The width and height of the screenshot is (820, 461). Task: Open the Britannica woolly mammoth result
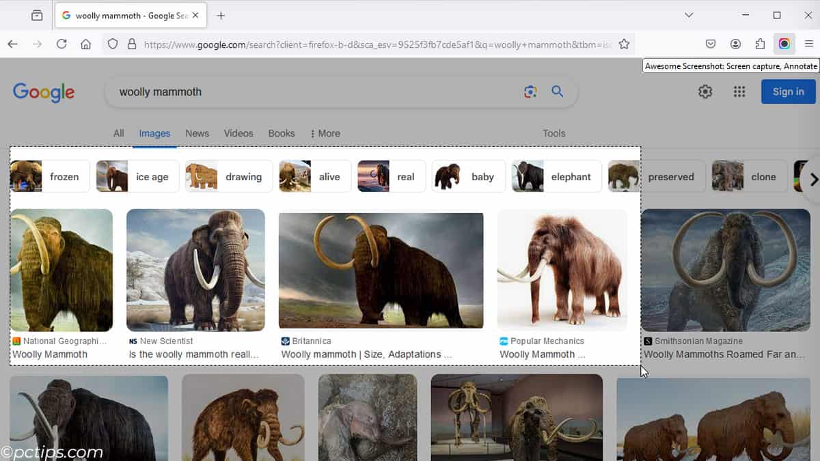tap(381, 270)
